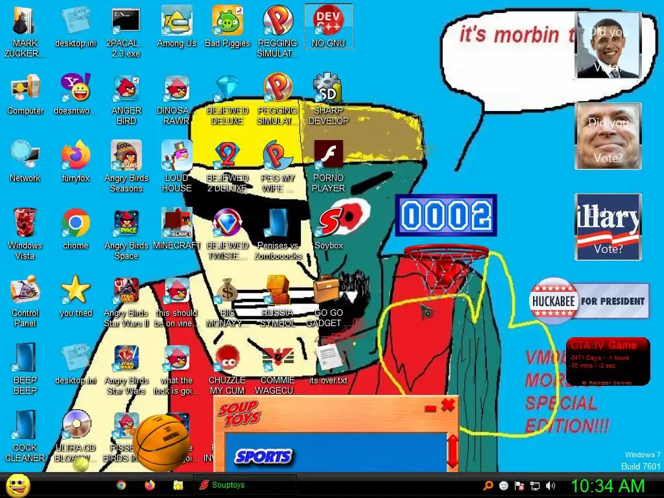Screen dimensions: 664x498
Task: Launch the chome Chrome desktop icon
Action: point(75,229)
